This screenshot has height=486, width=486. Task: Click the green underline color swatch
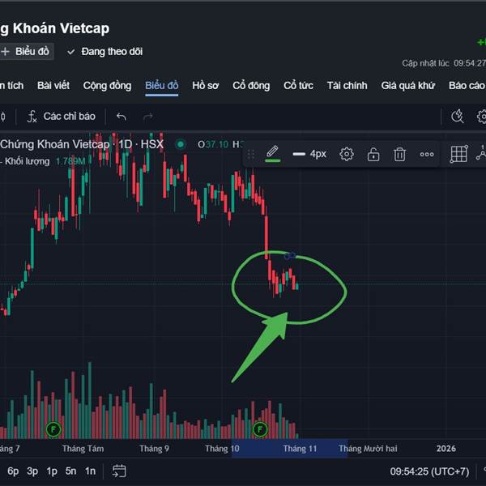tap(273, 160)
